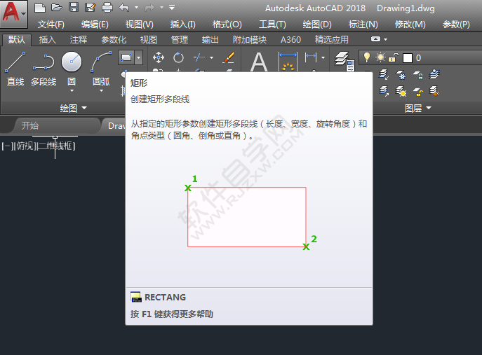Viewport: 482px width, 355px height.
Task: Open the 插入(I) menu
Action: pyautogui.click(x=183, y=25)
